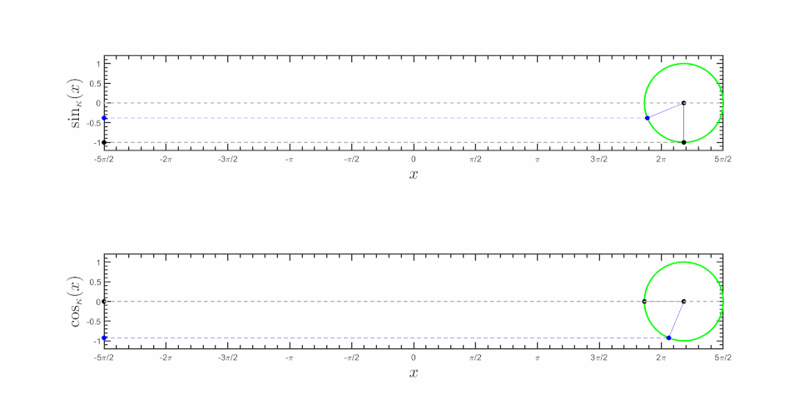Click the 3π/2 tick label on the top plot's x-axis
The image size is (799, 419).
coord(598,157)
